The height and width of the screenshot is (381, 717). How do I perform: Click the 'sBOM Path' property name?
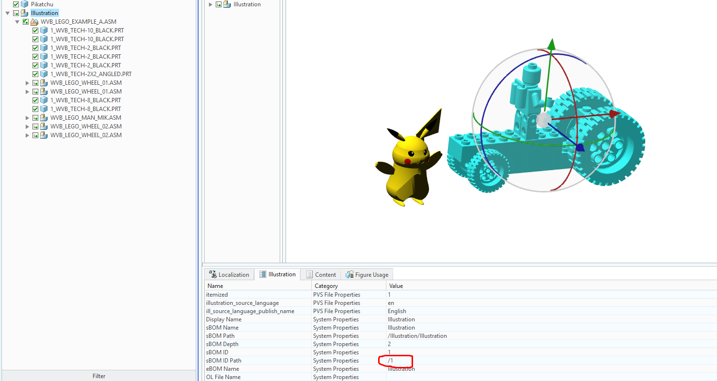[220, 336]
